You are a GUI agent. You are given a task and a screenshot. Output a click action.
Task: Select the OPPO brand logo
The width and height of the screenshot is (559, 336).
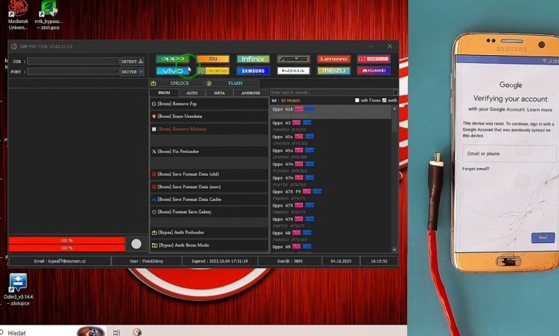click(x=173, y=59)
